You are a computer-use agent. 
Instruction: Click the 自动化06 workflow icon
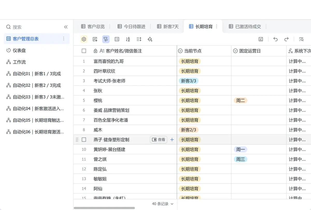[9, 132]
